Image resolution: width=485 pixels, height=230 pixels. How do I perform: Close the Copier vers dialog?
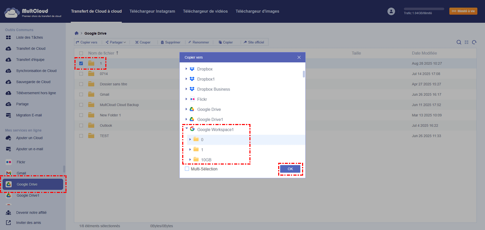(x=299, y=57)
